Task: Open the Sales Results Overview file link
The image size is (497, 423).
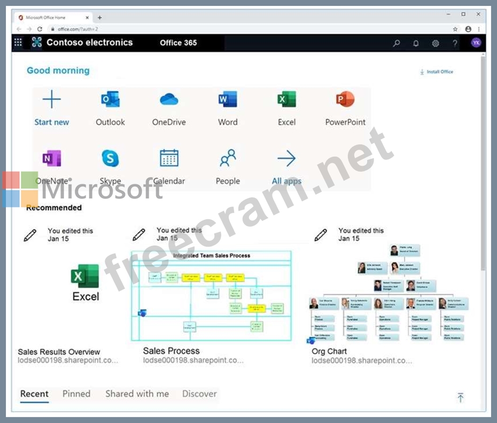Action: pos(59,352)
